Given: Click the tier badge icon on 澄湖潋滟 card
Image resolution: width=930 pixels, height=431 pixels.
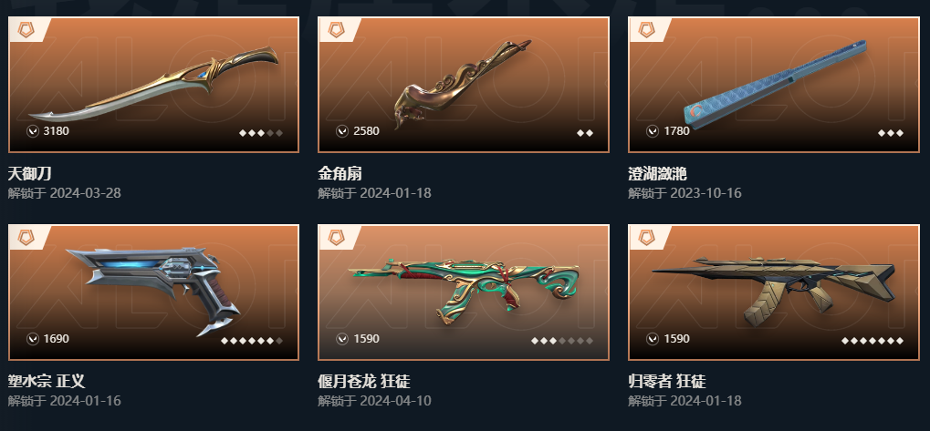Looking at the screenshot, I should click(646, 29).
